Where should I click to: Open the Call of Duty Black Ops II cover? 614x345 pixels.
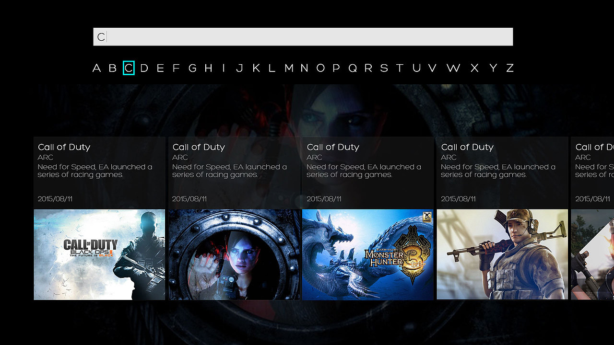99,254
